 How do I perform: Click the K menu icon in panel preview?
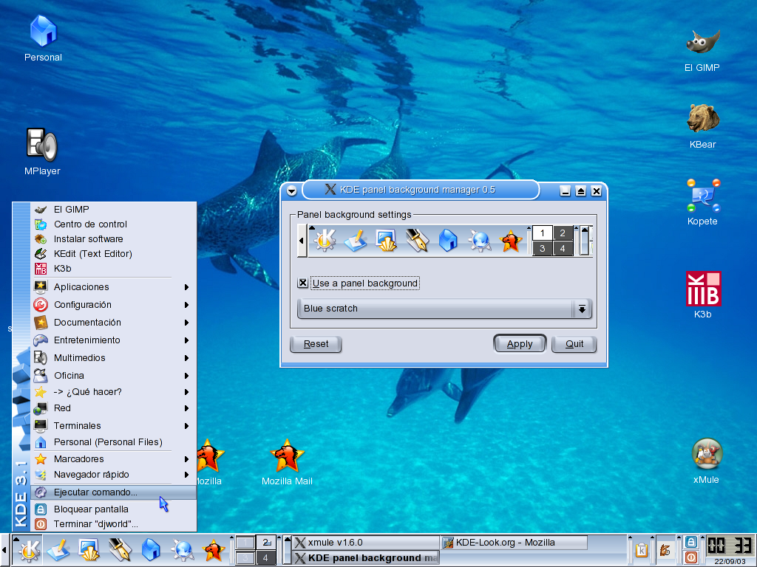(325, 241)
